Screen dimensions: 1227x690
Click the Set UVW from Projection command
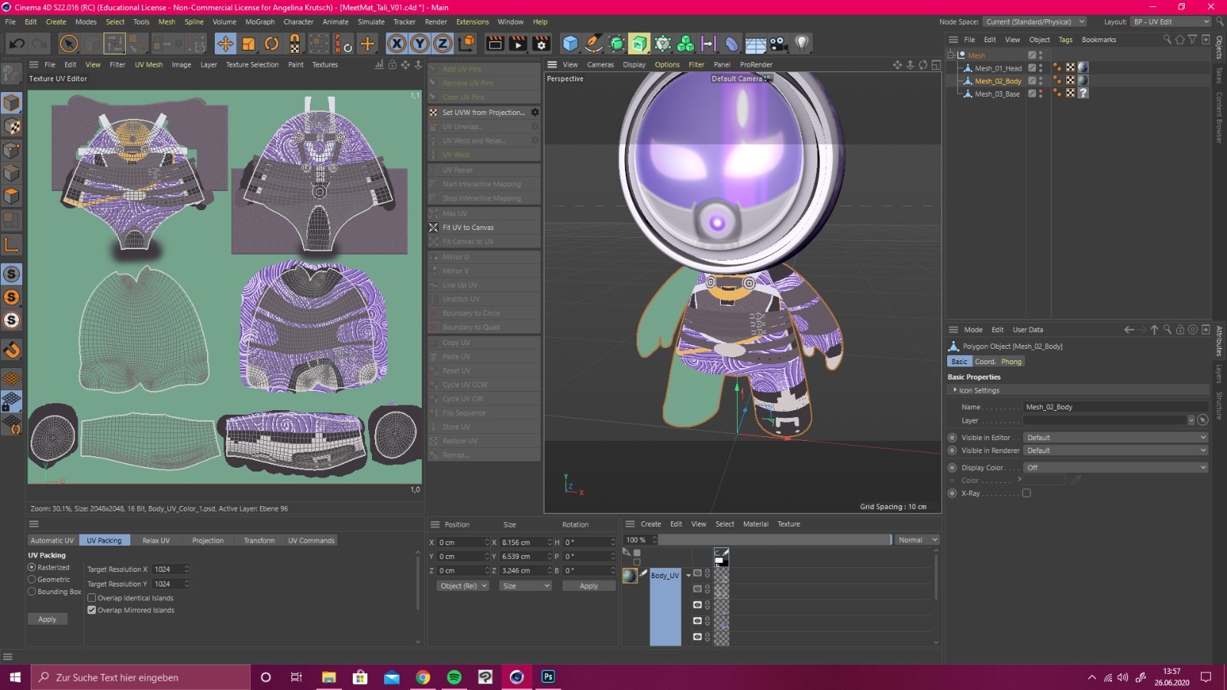(483, 113)
